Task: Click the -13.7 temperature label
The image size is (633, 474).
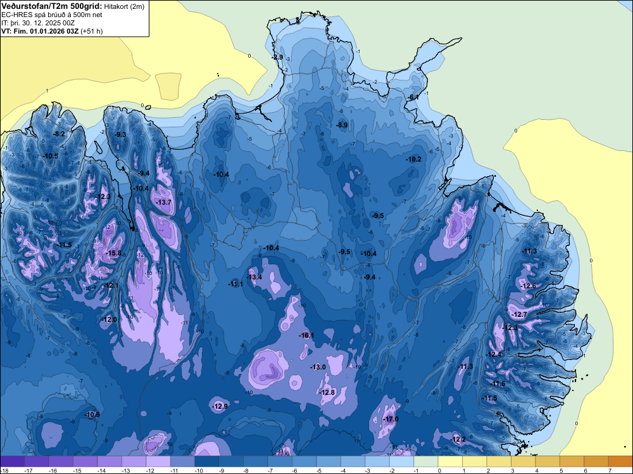Action: click(163, 202)
